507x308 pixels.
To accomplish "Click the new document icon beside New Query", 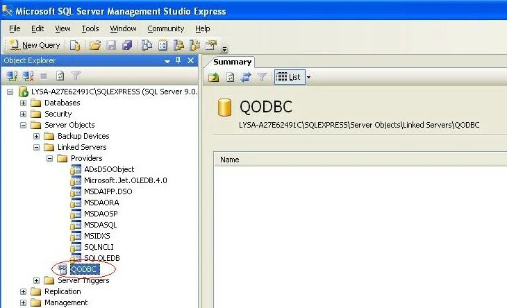I will point(75,45).
